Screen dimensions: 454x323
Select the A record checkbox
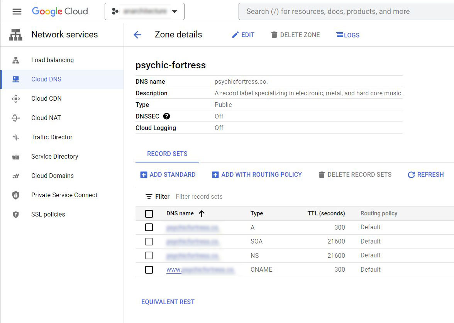coord(149,228)
